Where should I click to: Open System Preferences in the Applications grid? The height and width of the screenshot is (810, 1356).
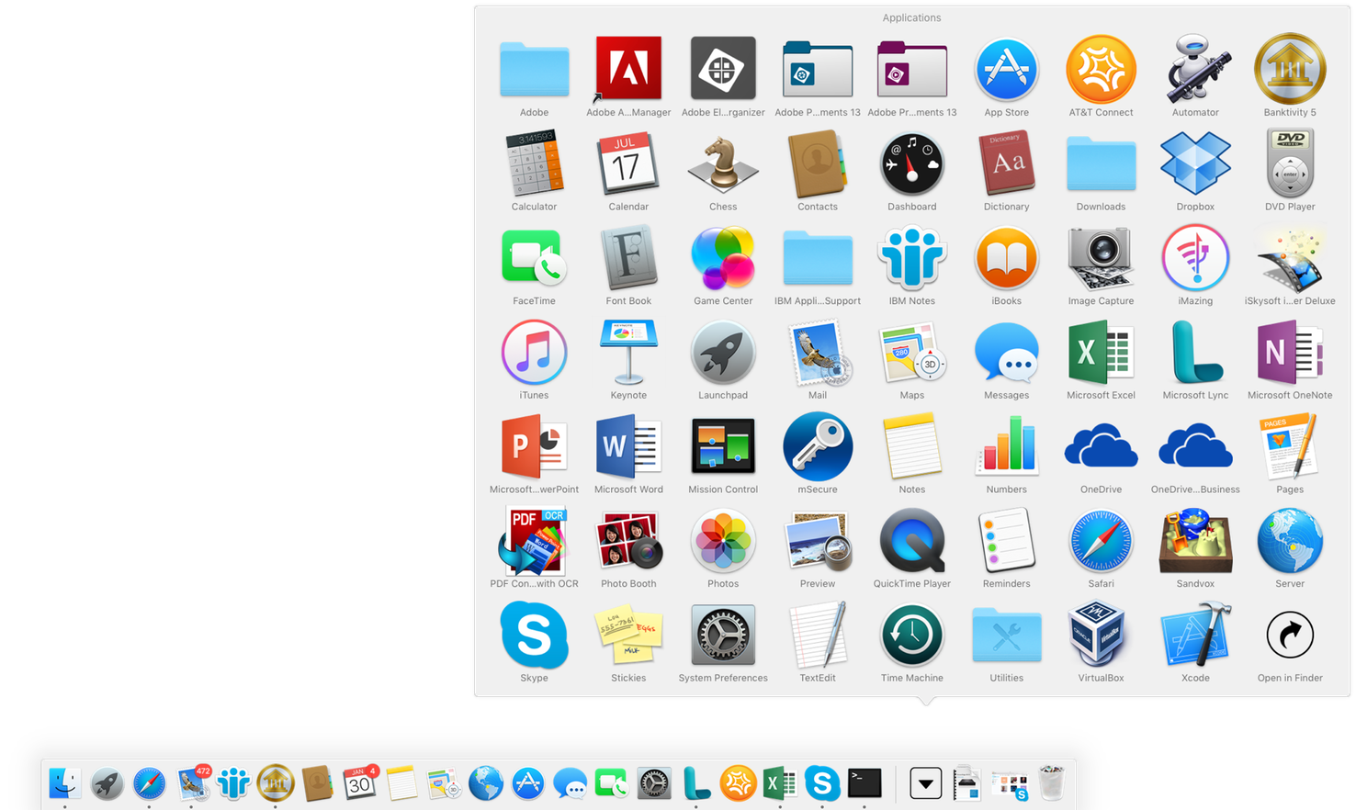[723, 636]
